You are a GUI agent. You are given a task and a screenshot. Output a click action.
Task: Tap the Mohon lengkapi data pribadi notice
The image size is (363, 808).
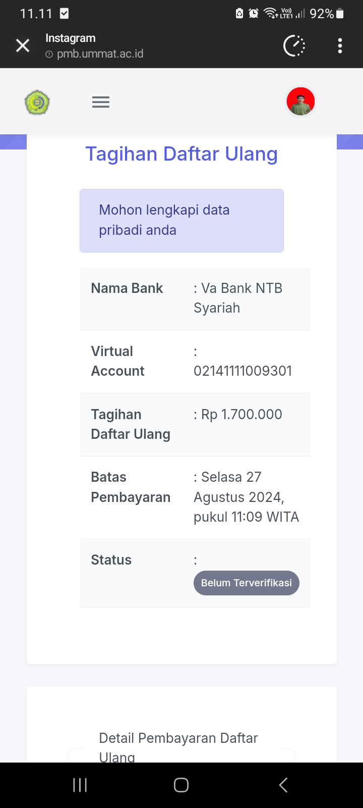click(x=181, y=220)
